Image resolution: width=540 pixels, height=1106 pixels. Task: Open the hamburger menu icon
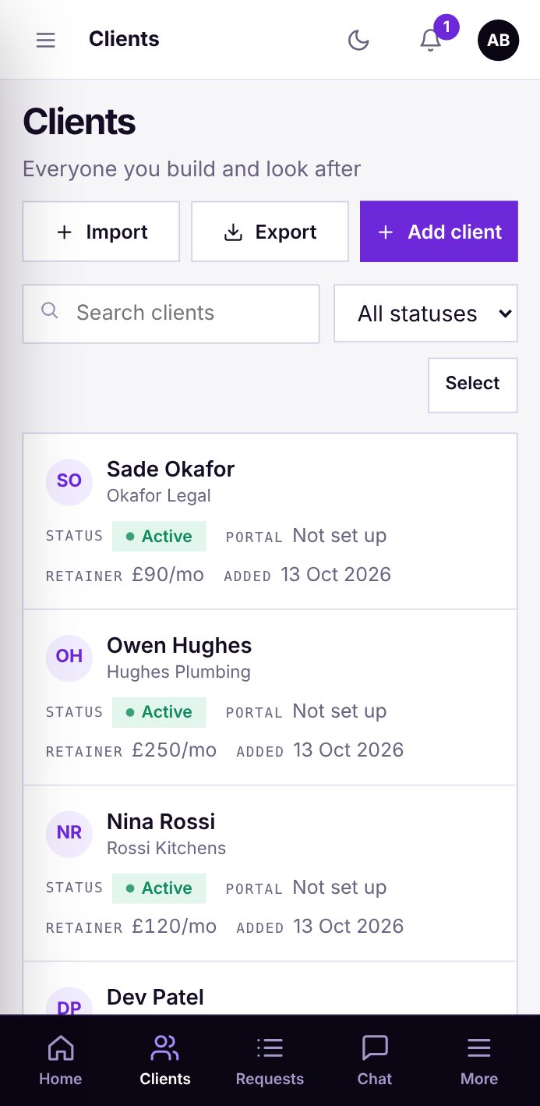46,40
